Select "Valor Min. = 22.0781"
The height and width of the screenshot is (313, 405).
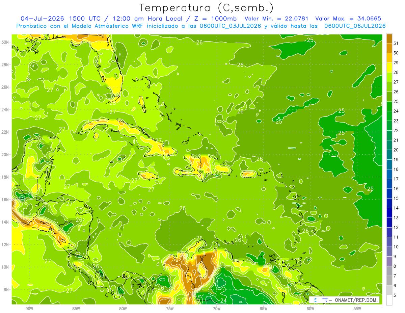click(x=276, y=19)
